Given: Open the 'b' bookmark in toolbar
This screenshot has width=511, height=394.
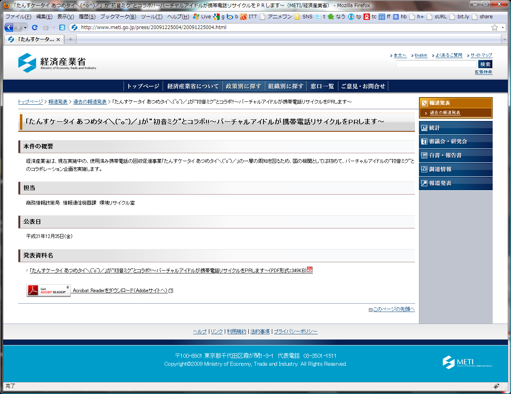Looking at the screenshot, I should pyautogui.click(x=232, y=17).
